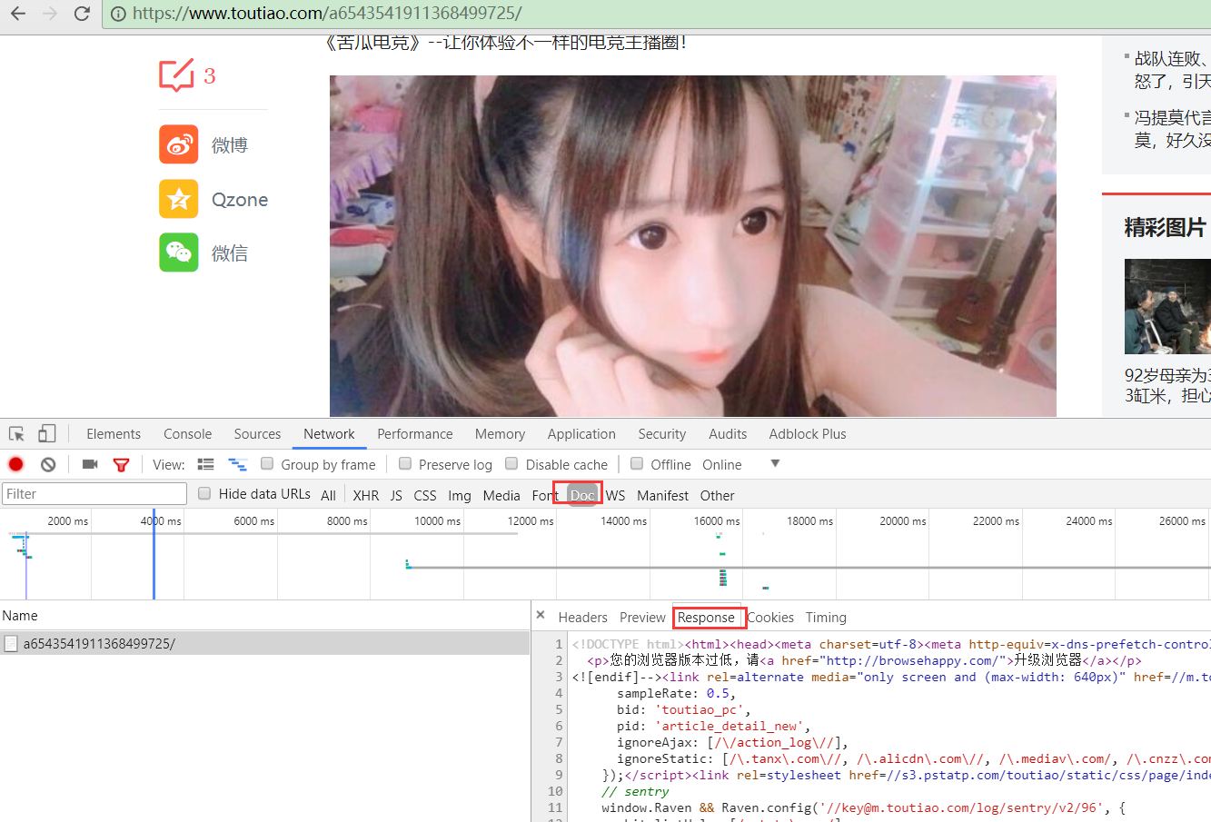Viewport: 1211px width, 822px height.
Task: Close the request details pane
Action: tap(541, 616)
